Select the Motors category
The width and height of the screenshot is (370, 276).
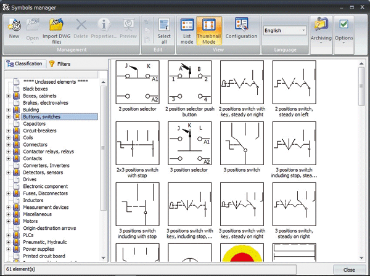click(x=30, y=221)
